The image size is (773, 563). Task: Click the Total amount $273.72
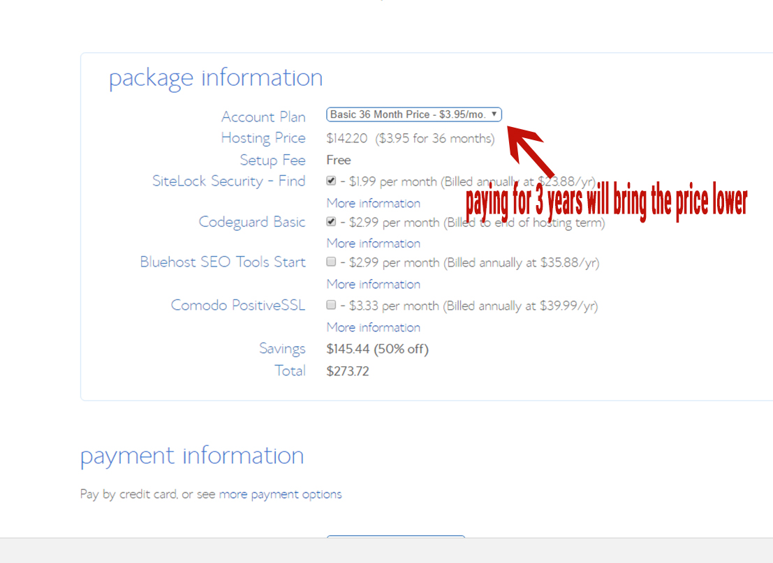click(348, 371)
